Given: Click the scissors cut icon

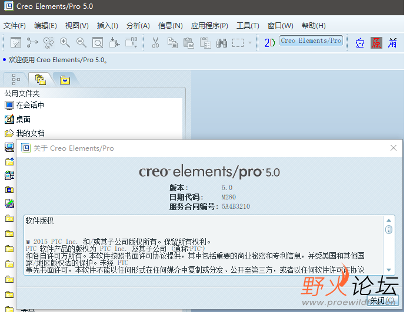Looking at the screenshot, I should pyautogui.click(x=155, y=42).
